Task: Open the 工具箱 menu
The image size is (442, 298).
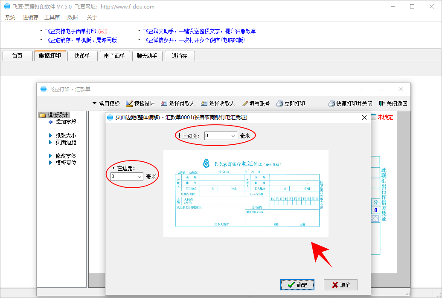Action: [x=52, y=17]
